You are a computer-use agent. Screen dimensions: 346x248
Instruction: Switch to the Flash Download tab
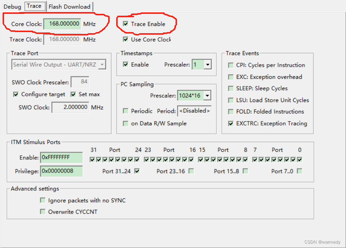(x=70, y=6)
